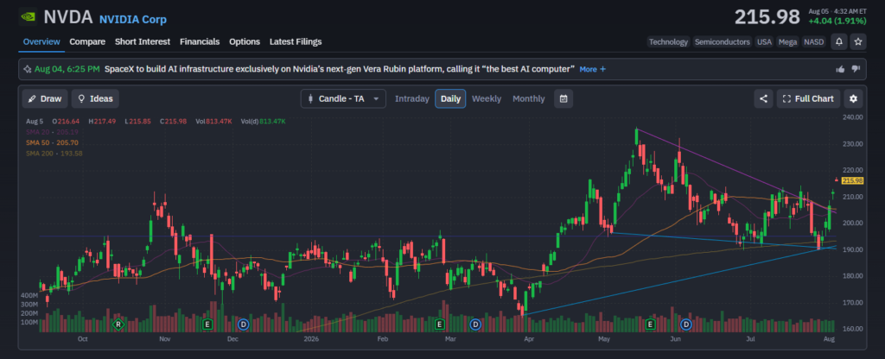The image size is (885, 359).
Task: Click the SMA 200 indicator legend
Action: (54, 154)
